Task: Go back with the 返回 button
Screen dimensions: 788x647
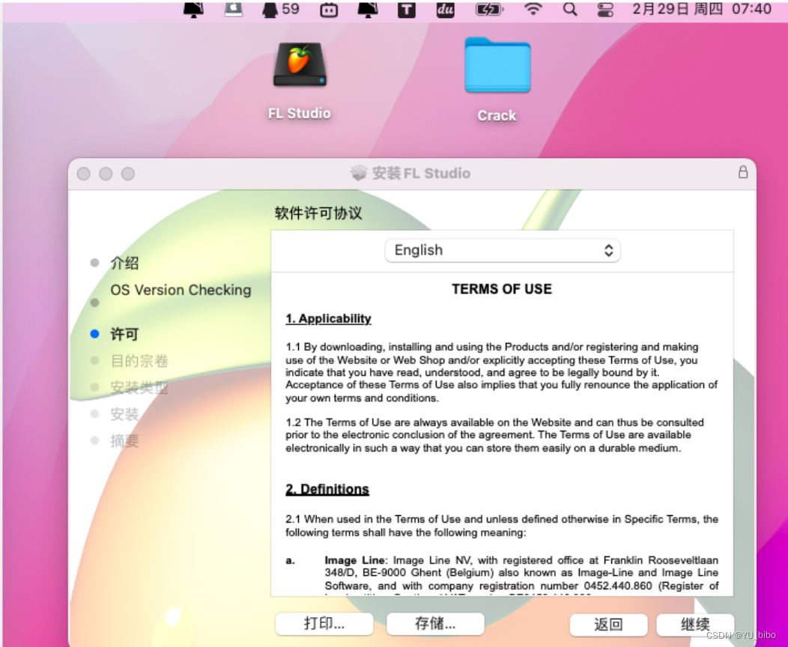Action: [x=608, y=625]
